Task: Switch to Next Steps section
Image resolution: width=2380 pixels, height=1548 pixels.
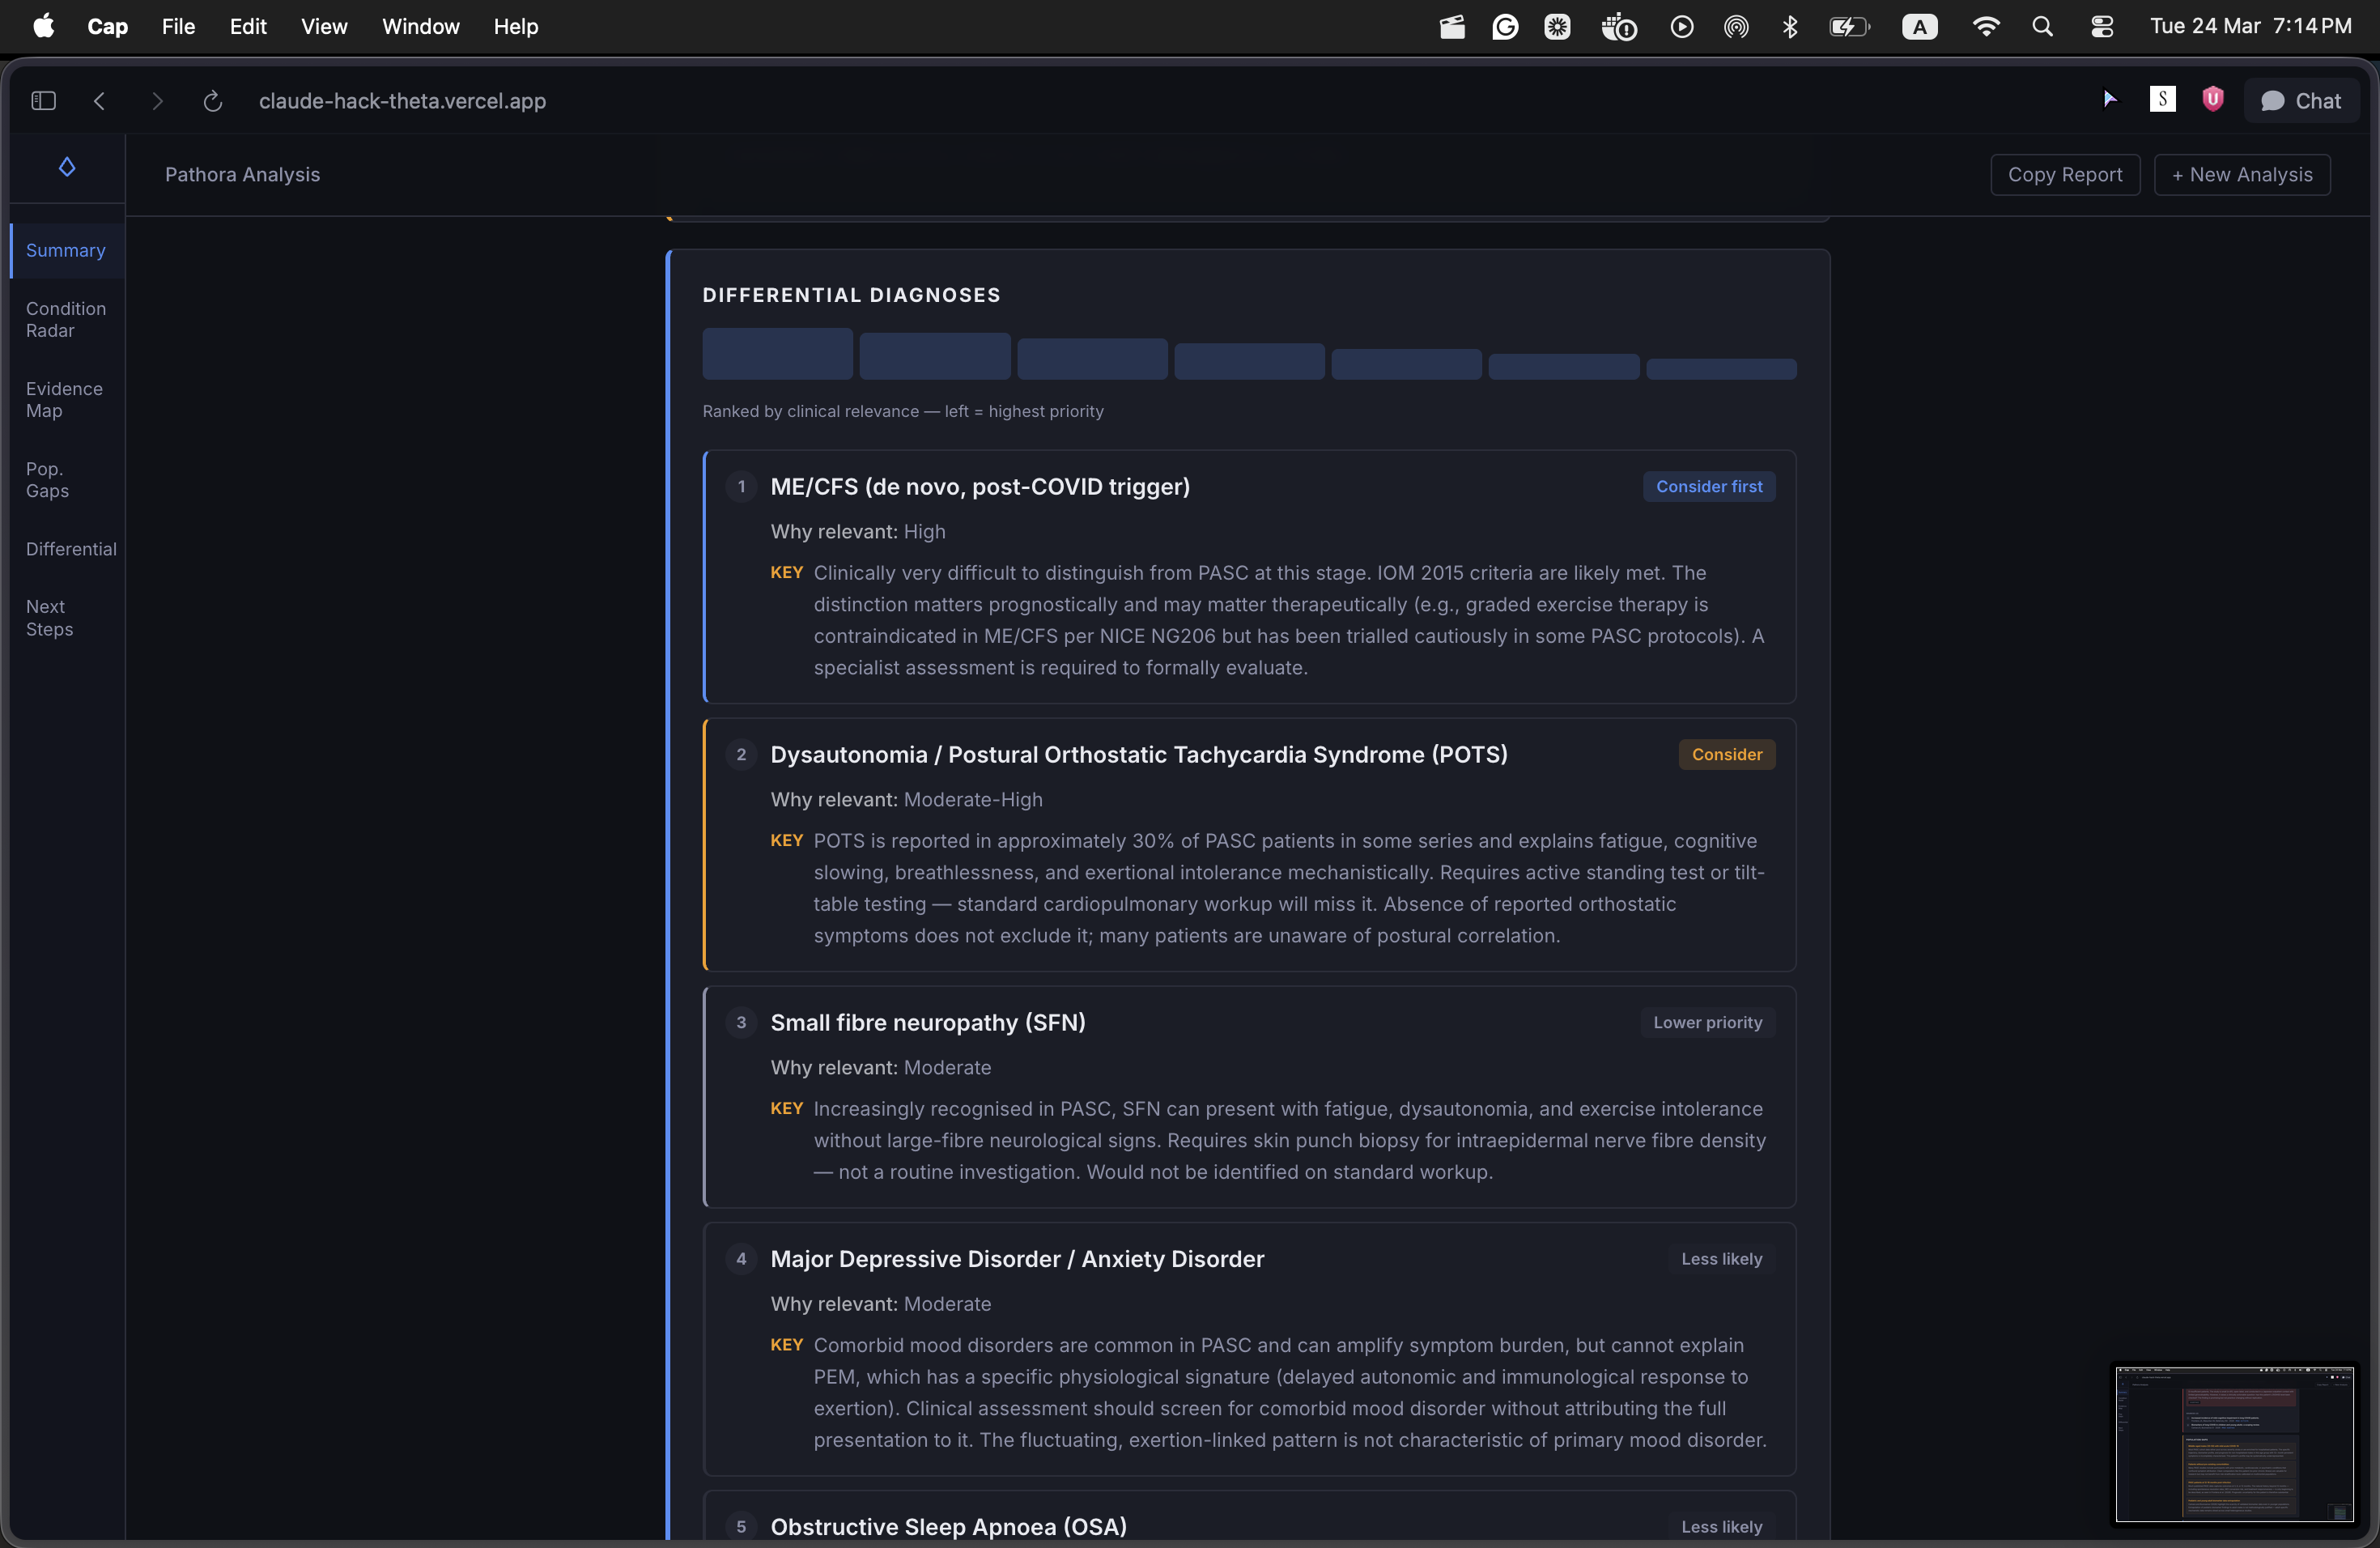Action: click(49, 618)
